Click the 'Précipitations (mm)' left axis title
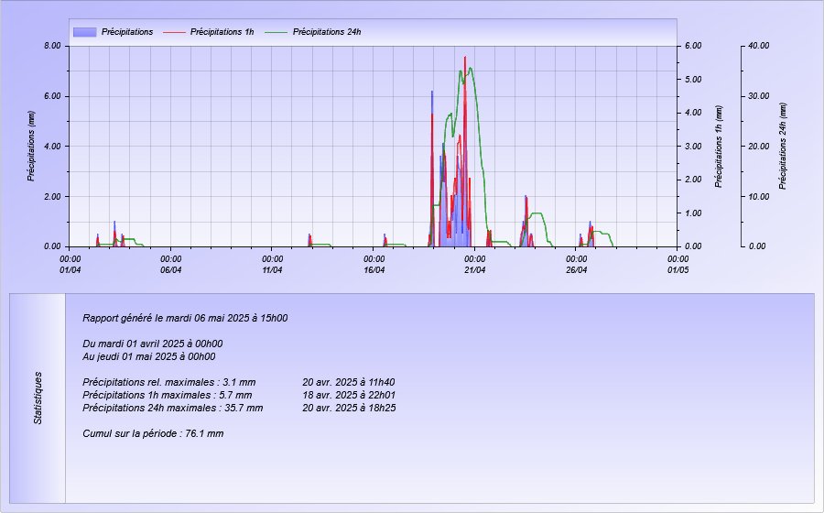The height and width of the screenshot is (513, 824). click(x=31, y=147)
